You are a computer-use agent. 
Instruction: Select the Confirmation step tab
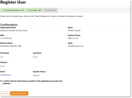point(50,10)
